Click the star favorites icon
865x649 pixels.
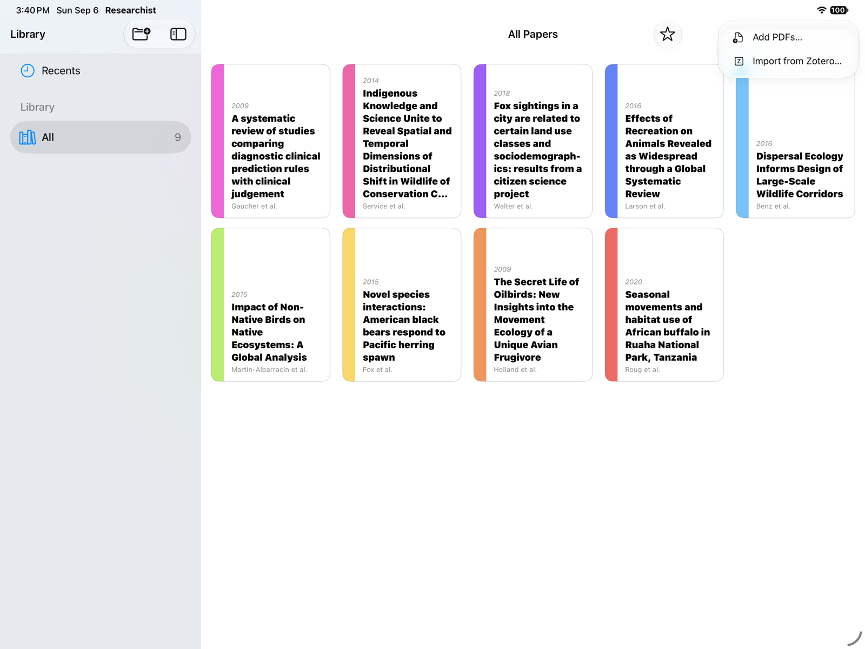tap(668, 34)
